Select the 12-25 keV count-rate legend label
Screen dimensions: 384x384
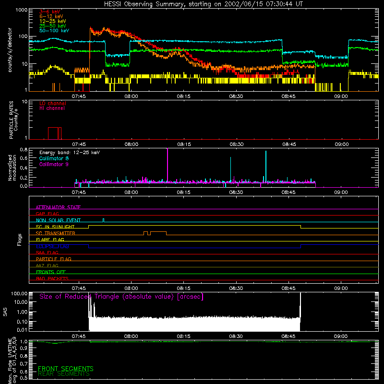pyautogui.click(x=53, y=21)
